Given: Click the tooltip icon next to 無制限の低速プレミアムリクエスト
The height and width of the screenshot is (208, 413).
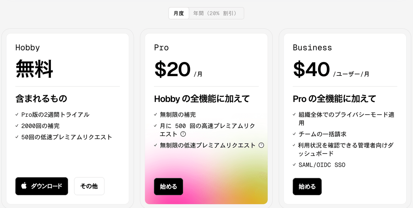Looking at the screenshot, I should (x=262, y=145).
